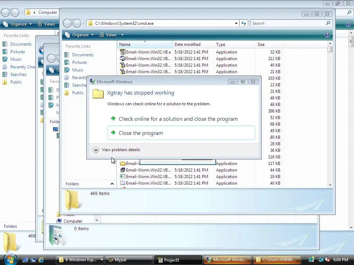
Task: Click the icon of the 44 KB Email-Worm file
Action: click(123, 170)
